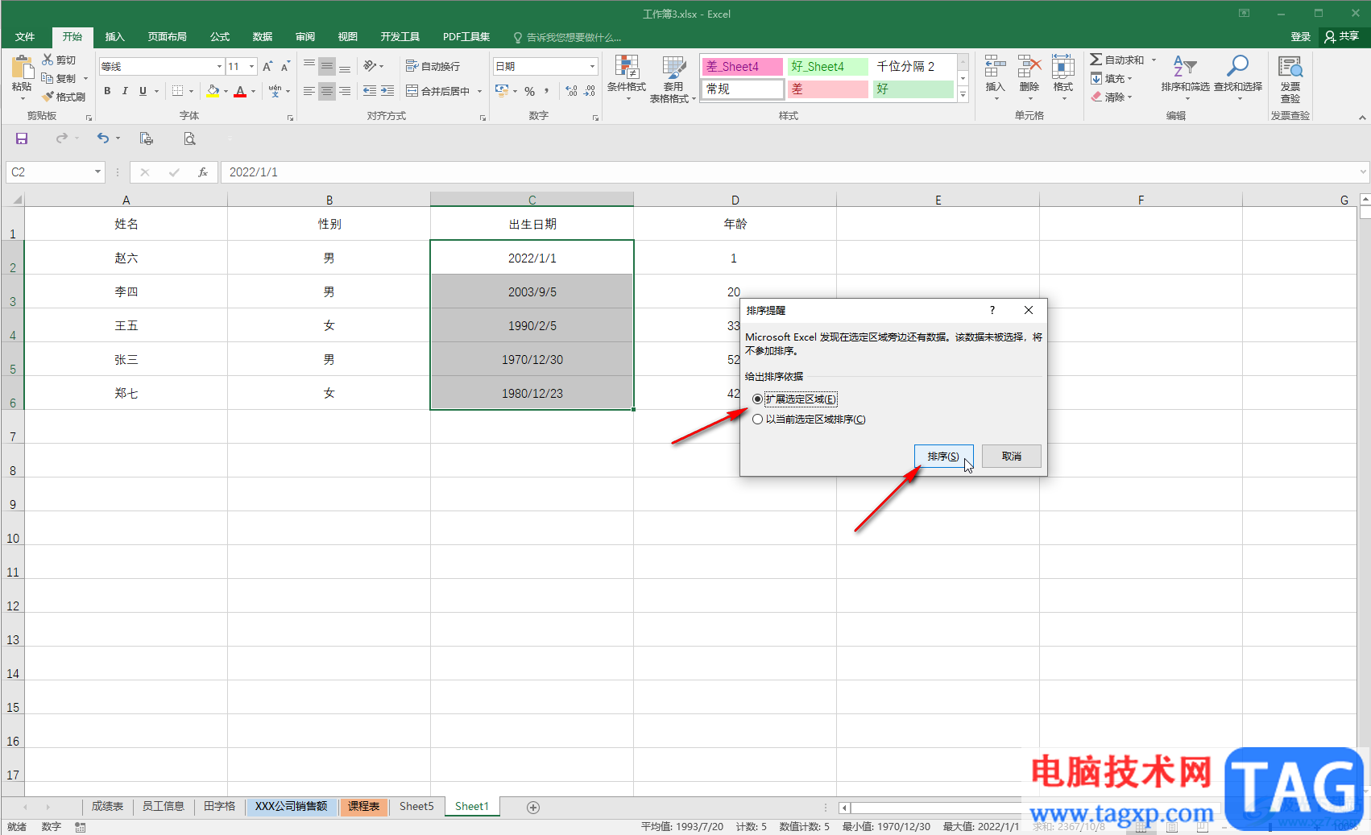Switch to the 课程表 sheet tab

pyautogui.click(x=364, y=806)
